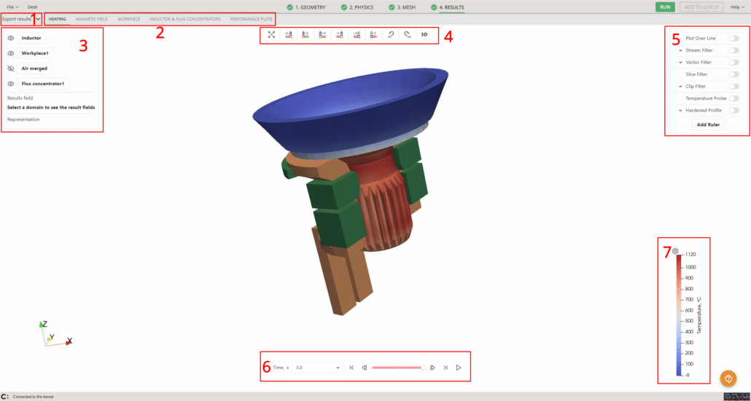Click the Add Ruler button
The image size is (751, 401).
coord(708,124)
